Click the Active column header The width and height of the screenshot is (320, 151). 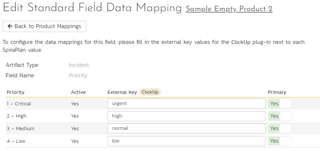point(78,92)
